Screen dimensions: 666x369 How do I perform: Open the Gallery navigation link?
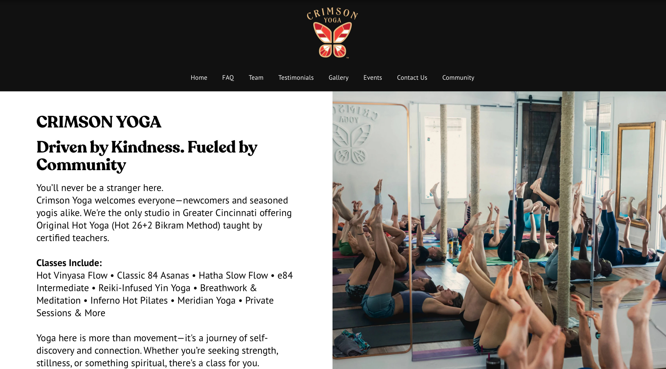pos(338,78)
